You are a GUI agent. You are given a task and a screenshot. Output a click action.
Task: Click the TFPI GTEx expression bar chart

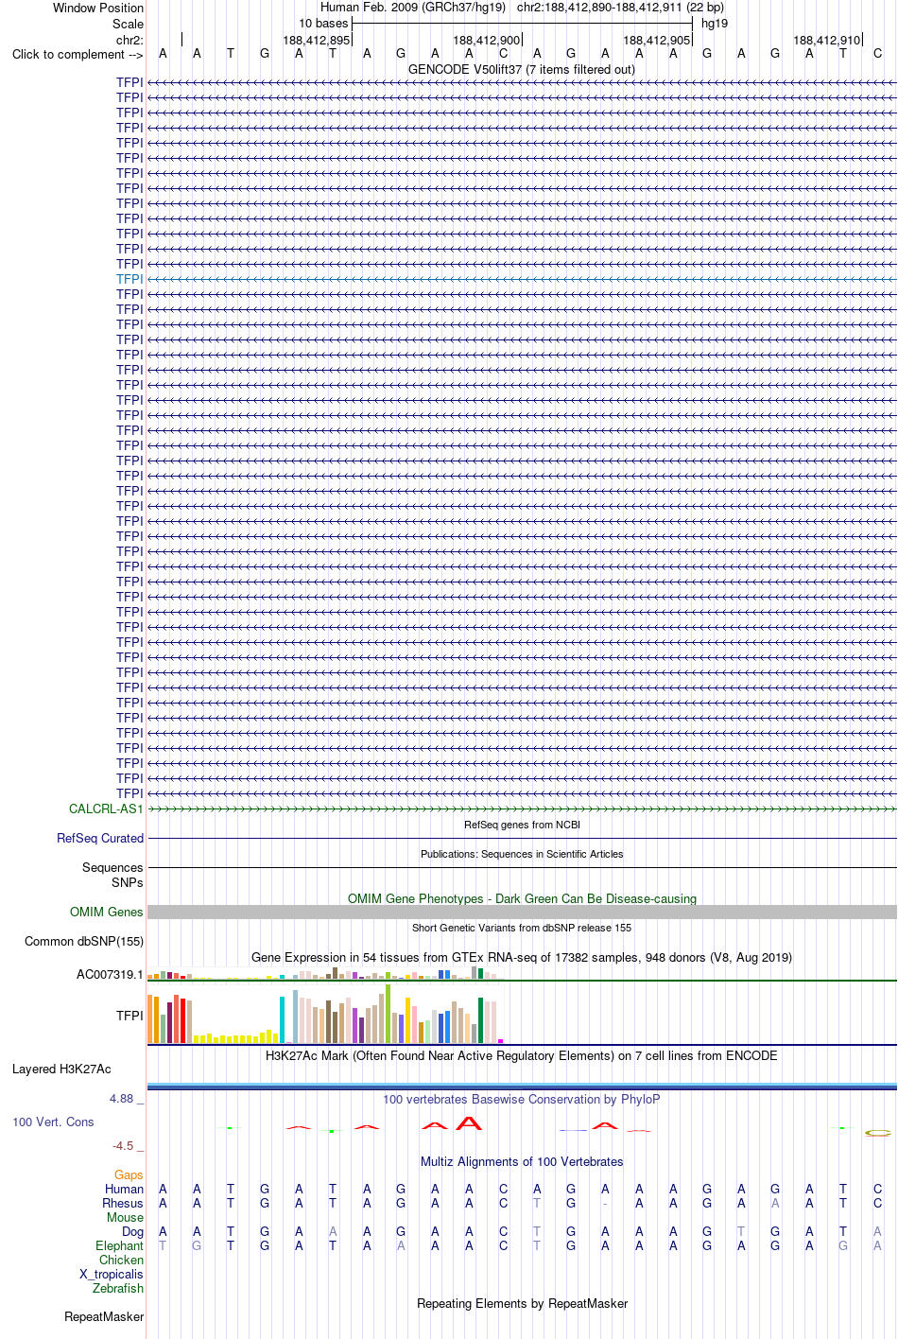click(326, 1015)
